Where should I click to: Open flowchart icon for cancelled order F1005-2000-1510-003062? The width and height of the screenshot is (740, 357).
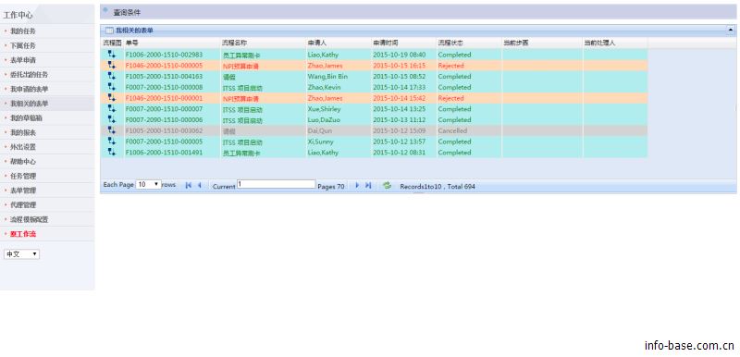pos(112,130)
